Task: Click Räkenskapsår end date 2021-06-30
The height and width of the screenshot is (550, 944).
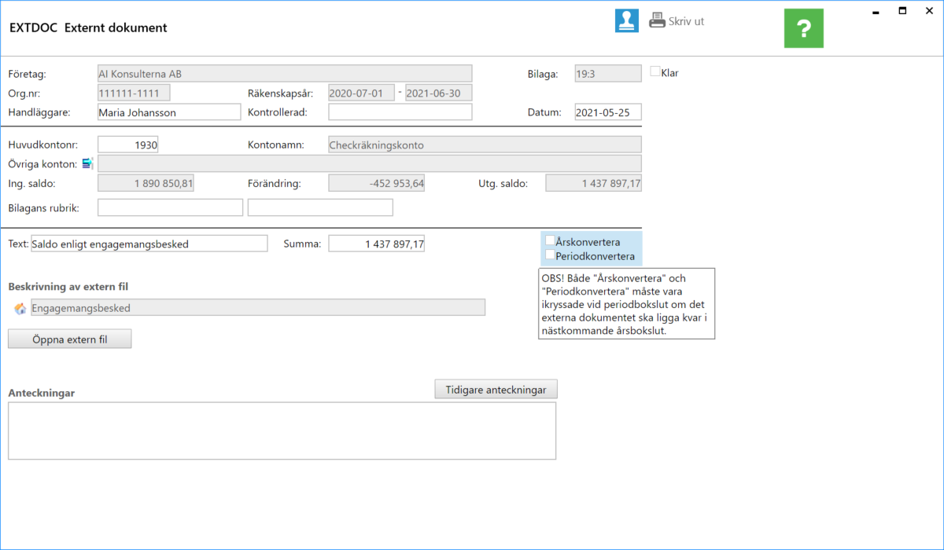Action: (438, 93)
